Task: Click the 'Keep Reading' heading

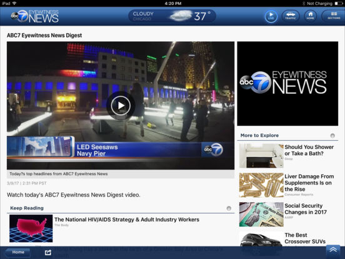Action: tap(27, 208)
